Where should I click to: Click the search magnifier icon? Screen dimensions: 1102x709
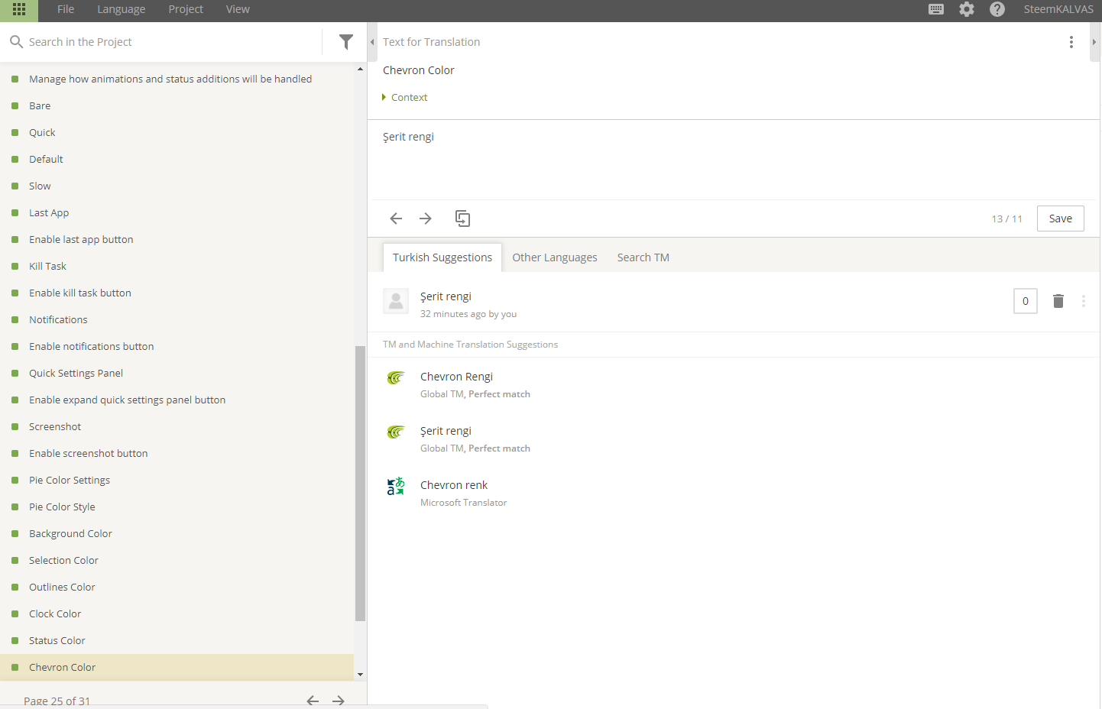tap(16, 42)
